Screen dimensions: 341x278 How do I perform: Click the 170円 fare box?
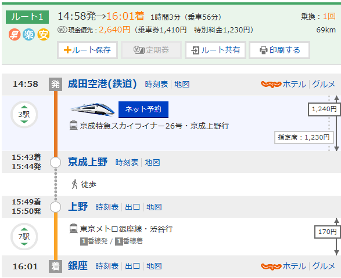tap(327, 232)
